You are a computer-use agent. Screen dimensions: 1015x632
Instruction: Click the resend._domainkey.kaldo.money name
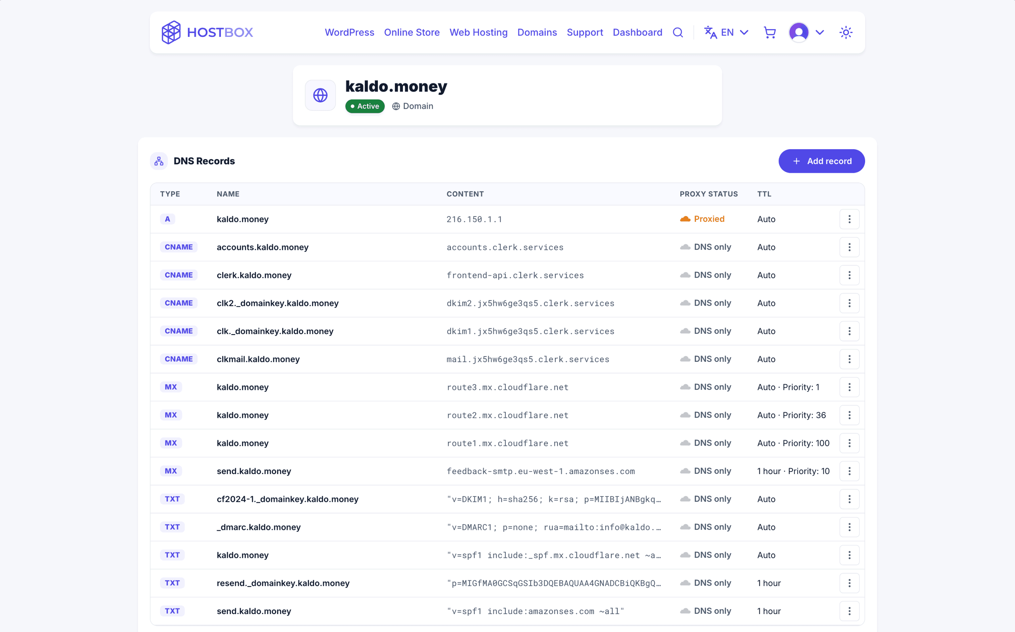pyautogui.click(x=283, y=583)
